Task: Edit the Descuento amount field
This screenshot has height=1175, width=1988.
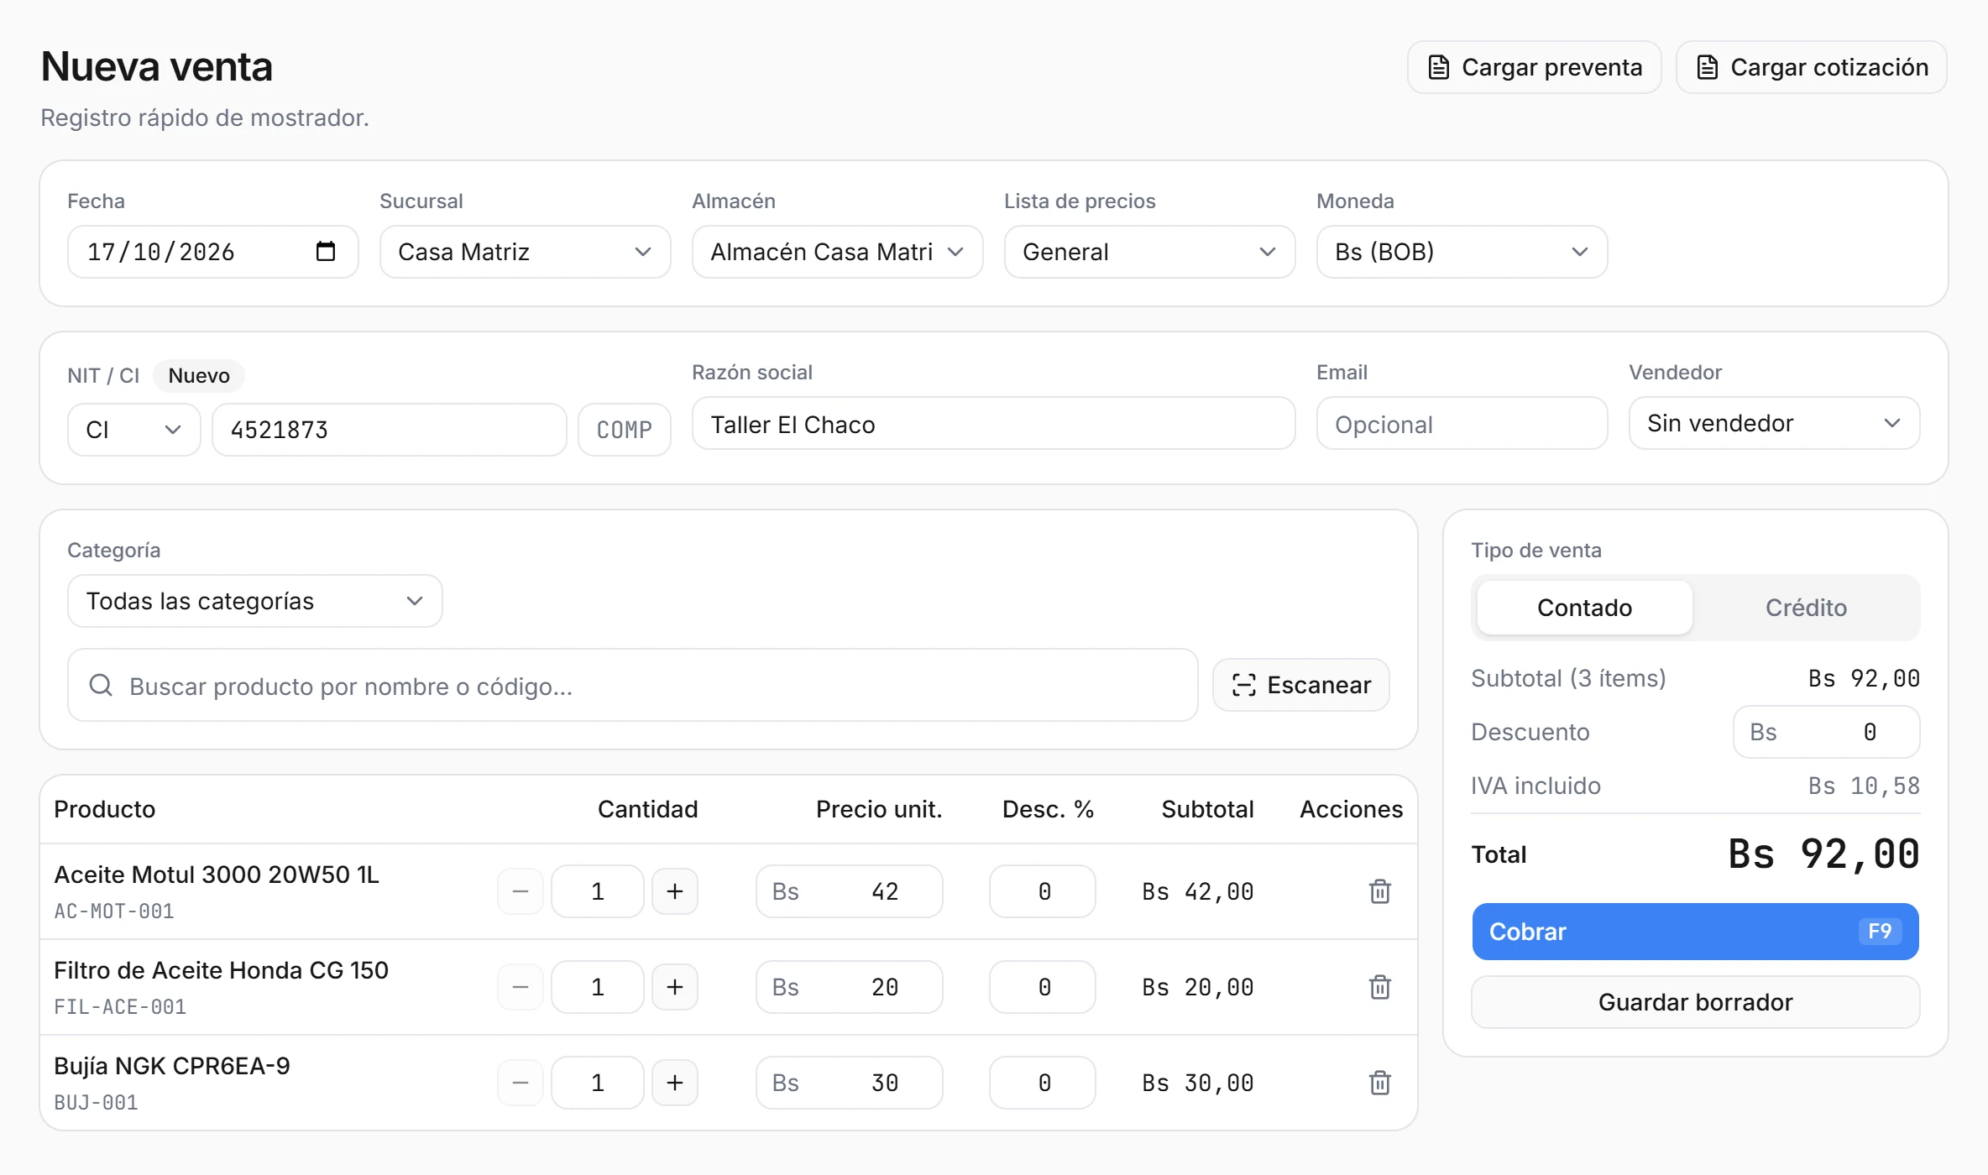Action: (1826, 732)
